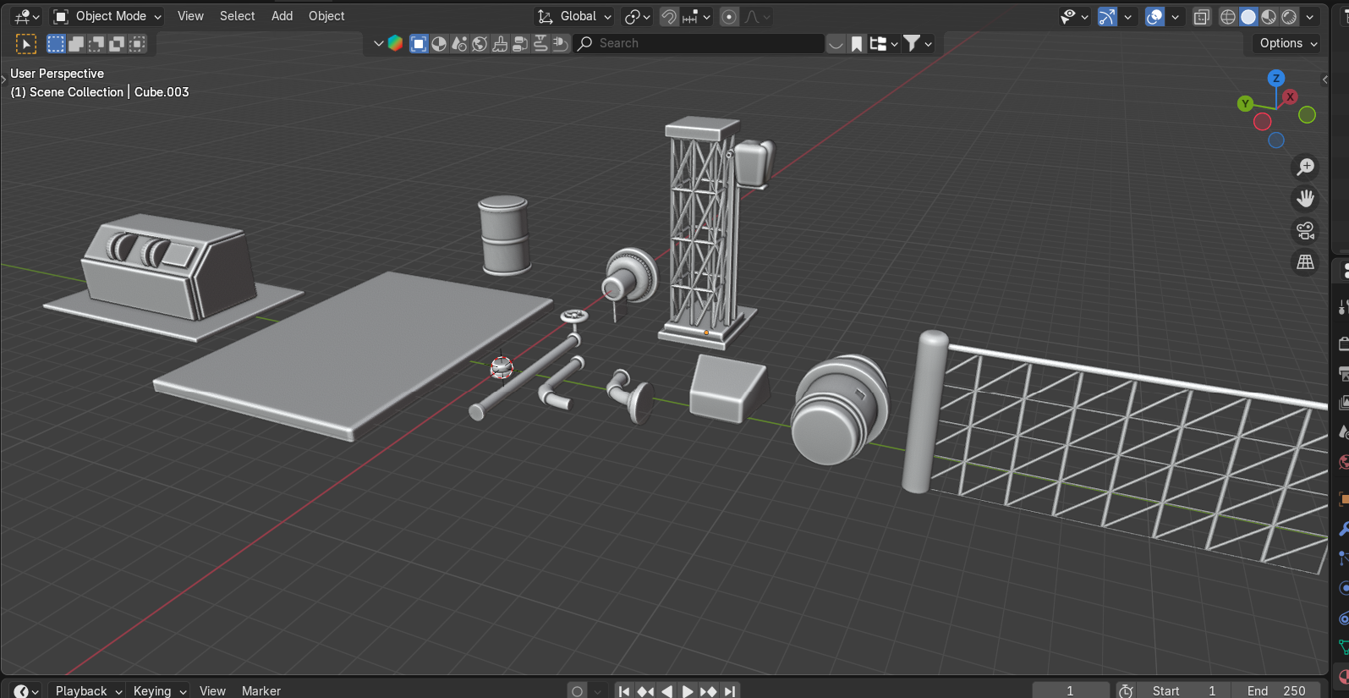Click the blue Z axis on navigation gizmo

pyautogui.click(x=1276, y=78)
